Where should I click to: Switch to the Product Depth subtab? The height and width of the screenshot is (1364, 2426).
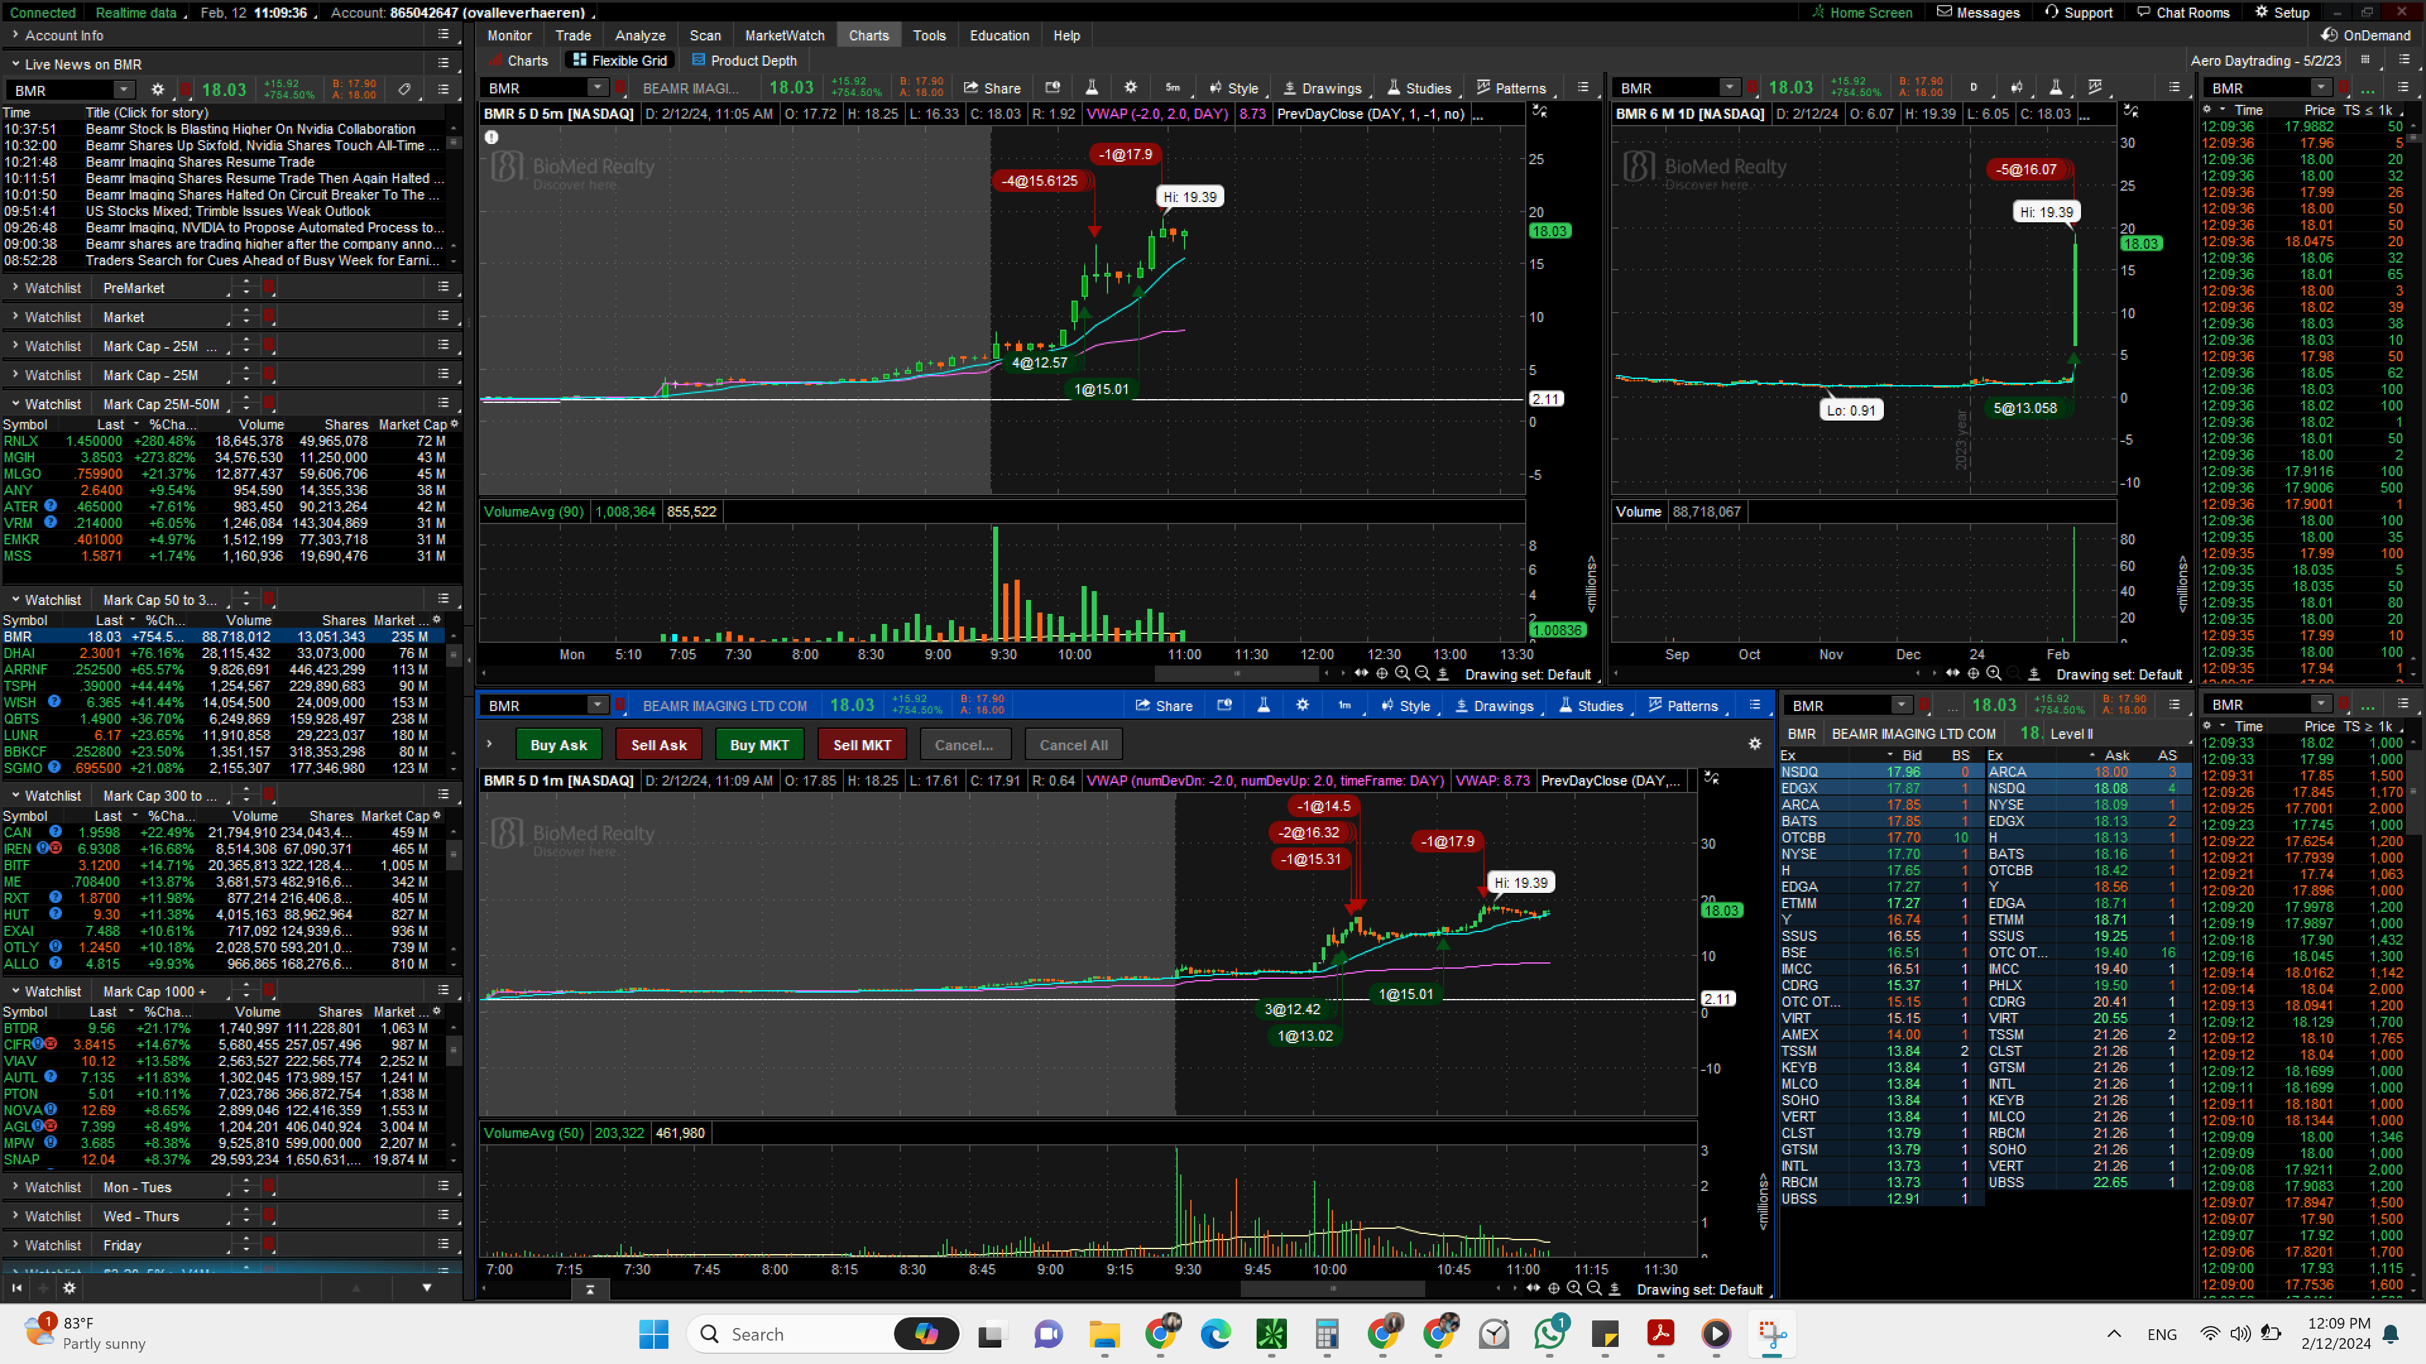[x=744, y=60]
